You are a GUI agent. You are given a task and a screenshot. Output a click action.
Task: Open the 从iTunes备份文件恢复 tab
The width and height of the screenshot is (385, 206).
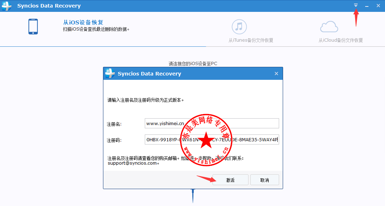[x=251, y=40]
